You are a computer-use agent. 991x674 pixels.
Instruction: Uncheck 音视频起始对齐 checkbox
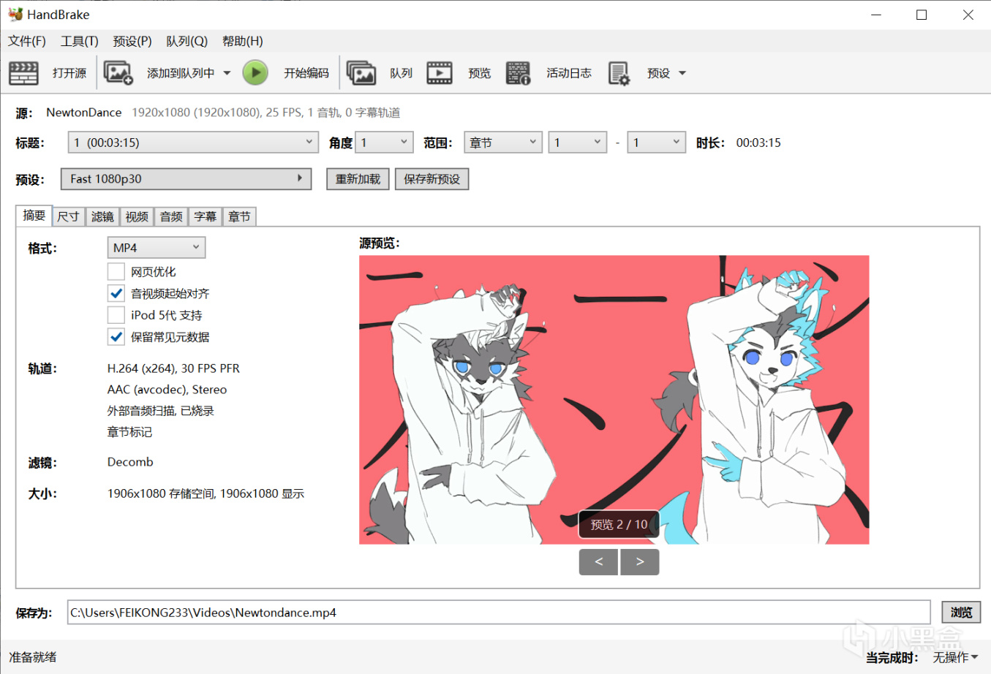click(116, 294)
